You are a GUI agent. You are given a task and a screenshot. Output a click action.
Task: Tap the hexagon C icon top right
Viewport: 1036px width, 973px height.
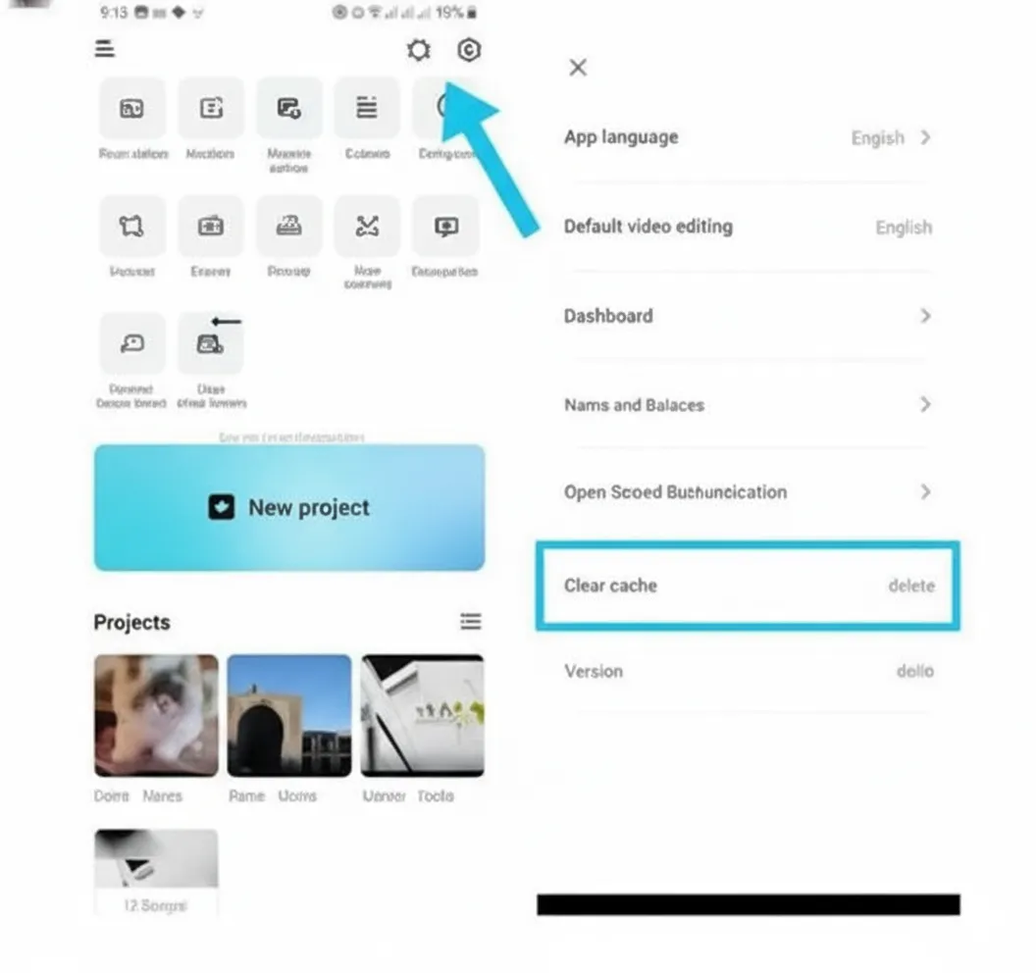click(x=468, y=50)
